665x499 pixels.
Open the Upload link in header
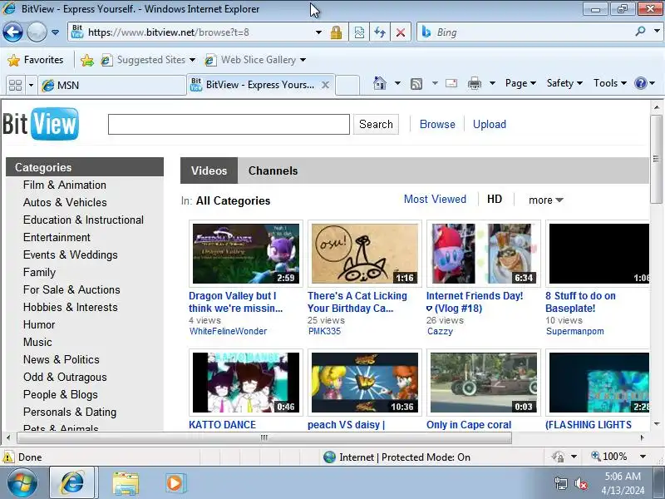point(490,124)
